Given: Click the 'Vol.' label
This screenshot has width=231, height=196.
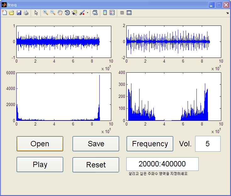Looking at the screenshot, I should [185, 144].
